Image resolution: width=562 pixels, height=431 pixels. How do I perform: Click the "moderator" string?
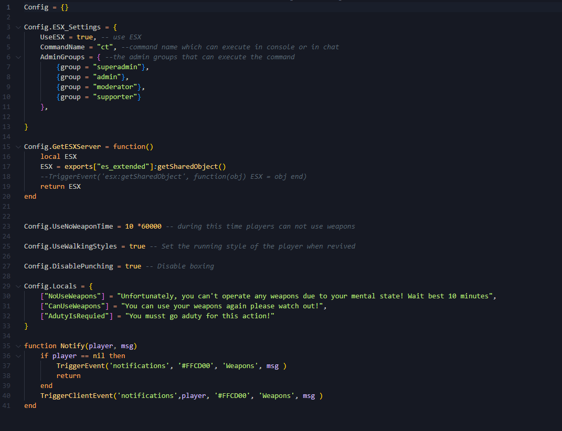[115, 87]
